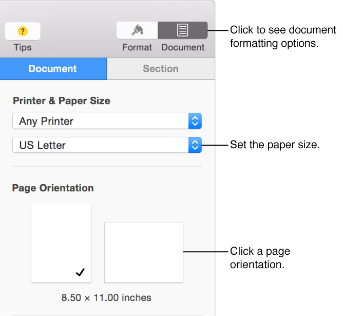Select the Document page icon button

(183, 30)
